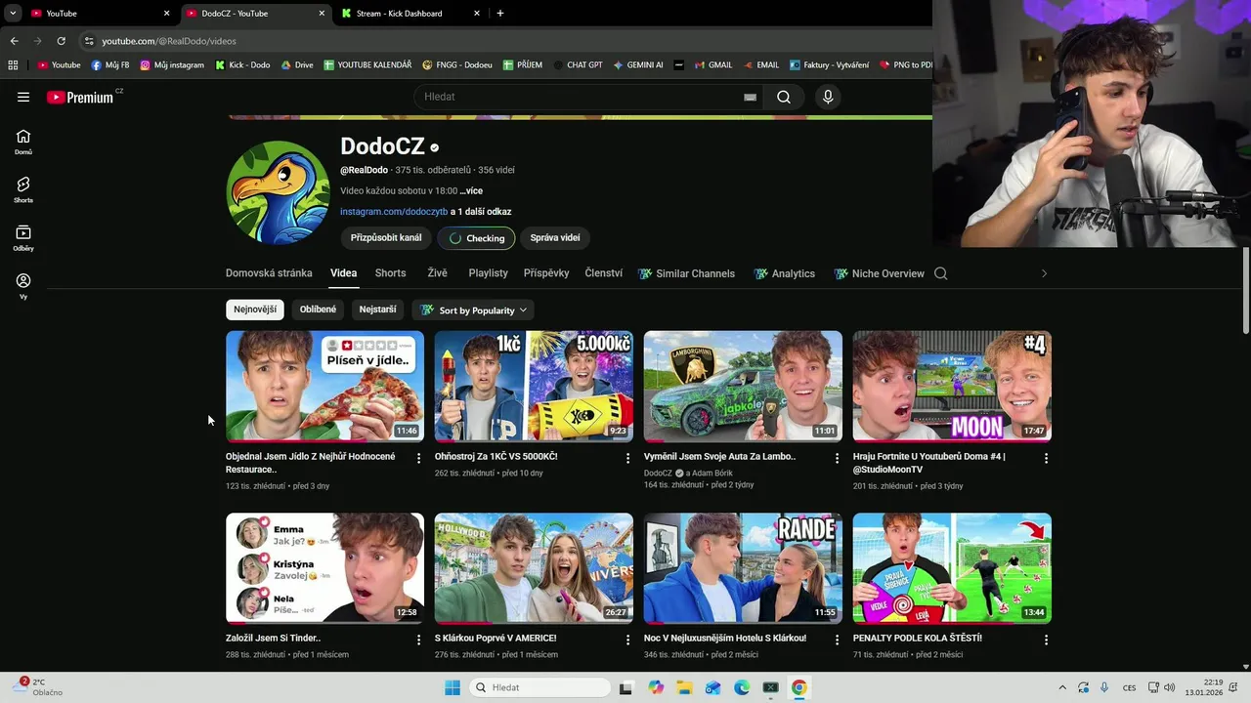Open options menu for Hraju Fortnite video
Screen dimensions: 1251x703
coord(1046,458)
